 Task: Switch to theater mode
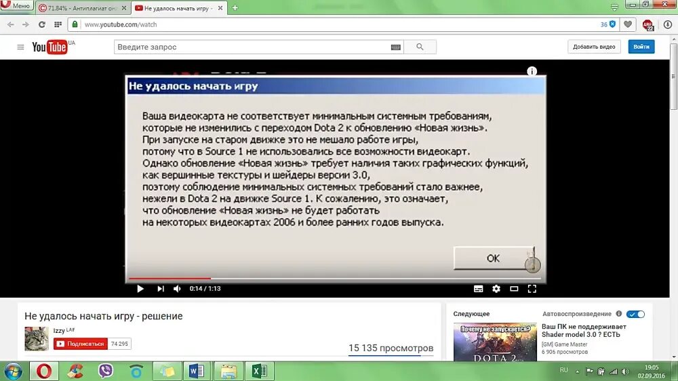click(x=514, y=288)
